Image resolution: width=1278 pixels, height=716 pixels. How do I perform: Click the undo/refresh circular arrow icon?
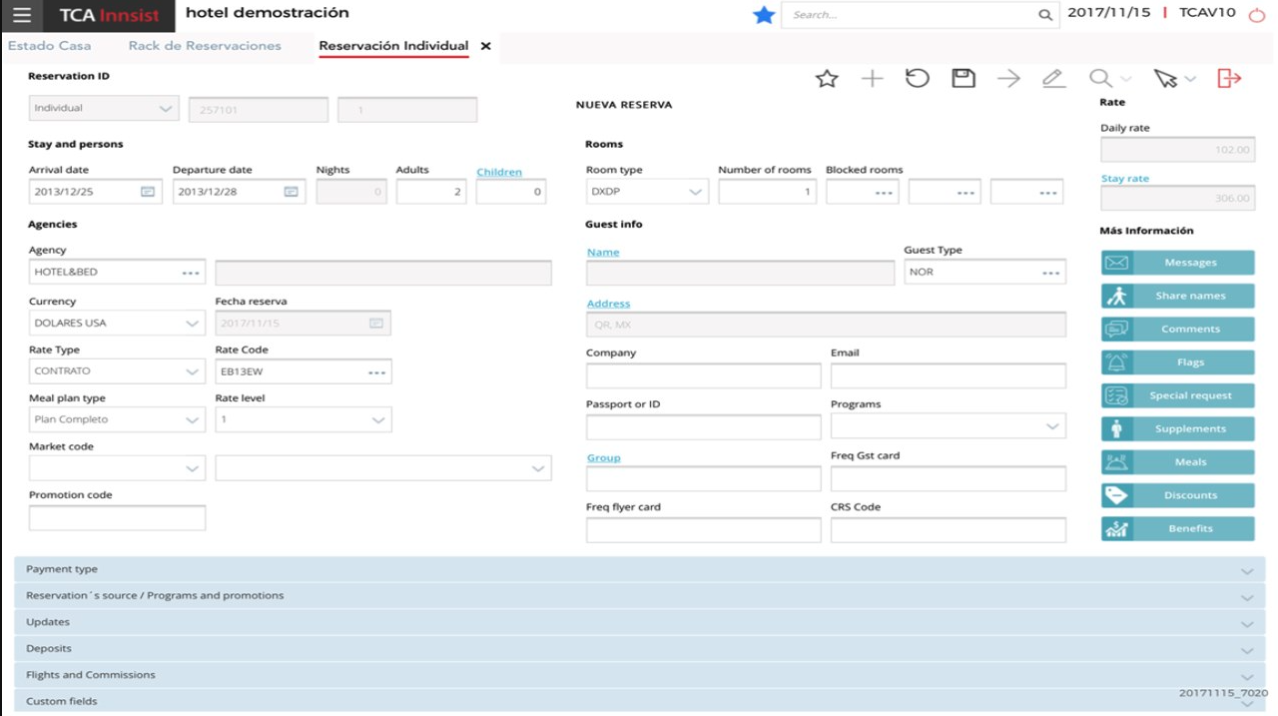pos(917,79)
